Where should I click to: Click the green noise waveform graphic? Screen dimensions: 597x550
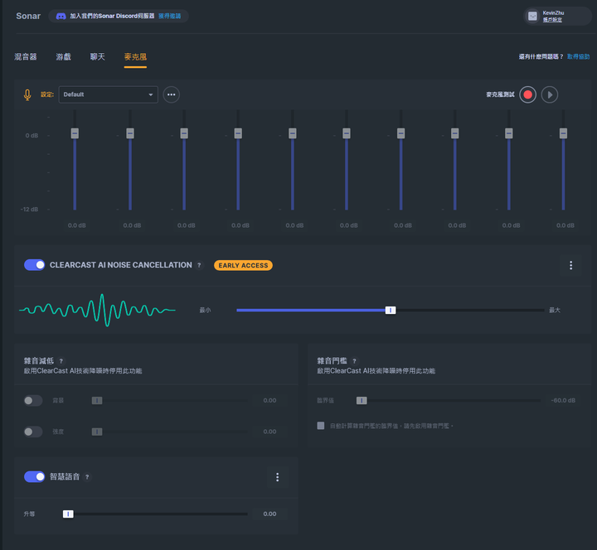click(x=98, y=310)
